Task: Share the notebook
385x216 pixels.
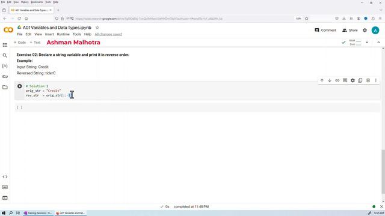Action: click(x=350, y=30)
